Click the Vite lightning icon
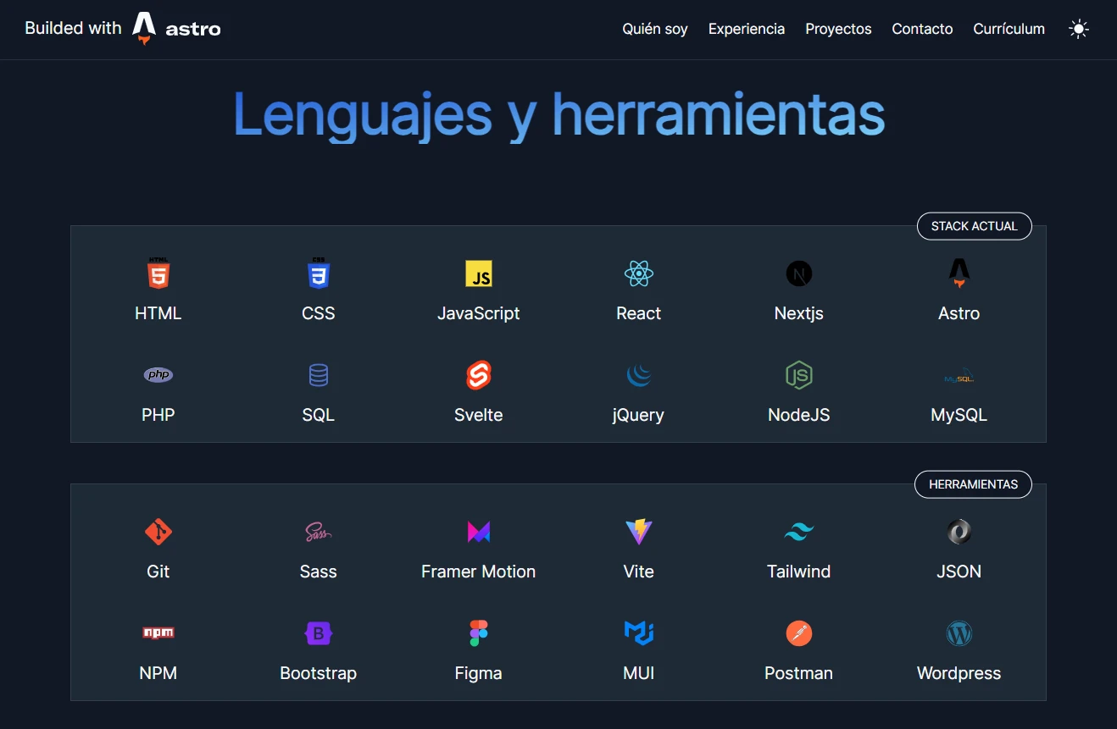Screen dimensions: 1117x729 pyautogui.click(x=638, y=532)
